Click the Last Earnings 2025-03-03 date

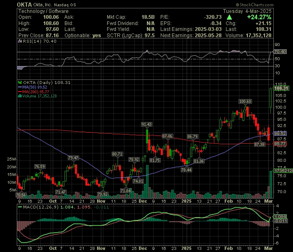point(208,29)
